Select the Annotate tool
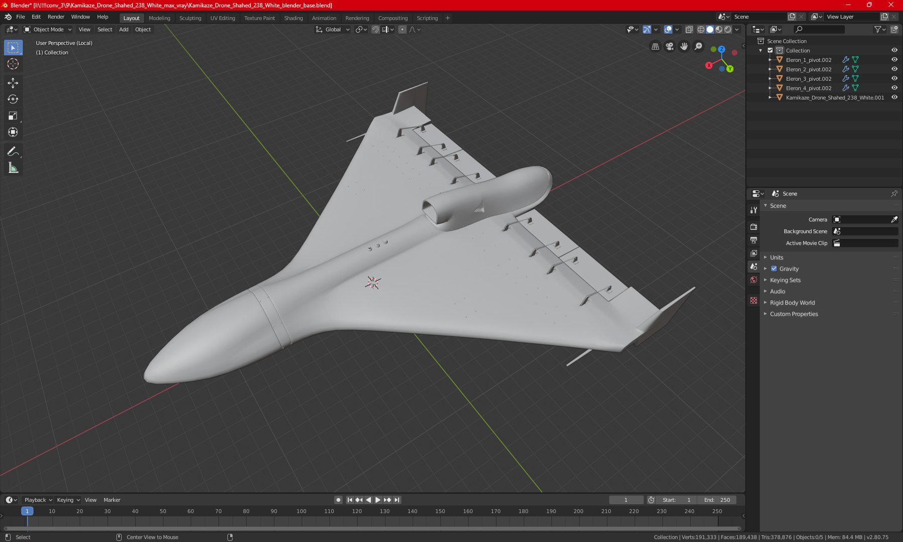The image size is (903, 542). (13, 152)
